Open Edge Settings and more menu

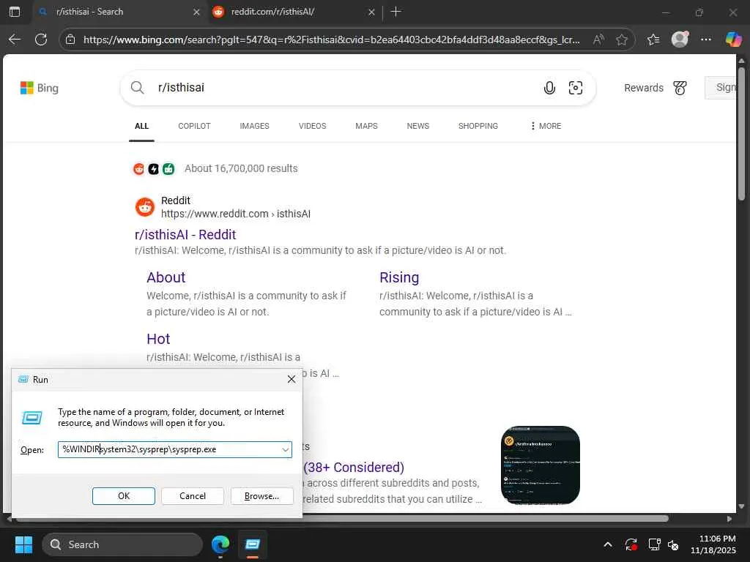tap(706, 40)
